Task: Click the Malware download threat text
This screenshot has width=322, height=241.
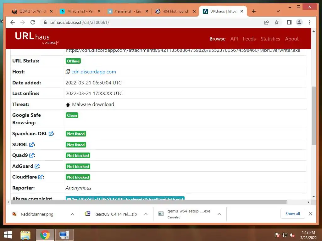Action: click(93, 104)
